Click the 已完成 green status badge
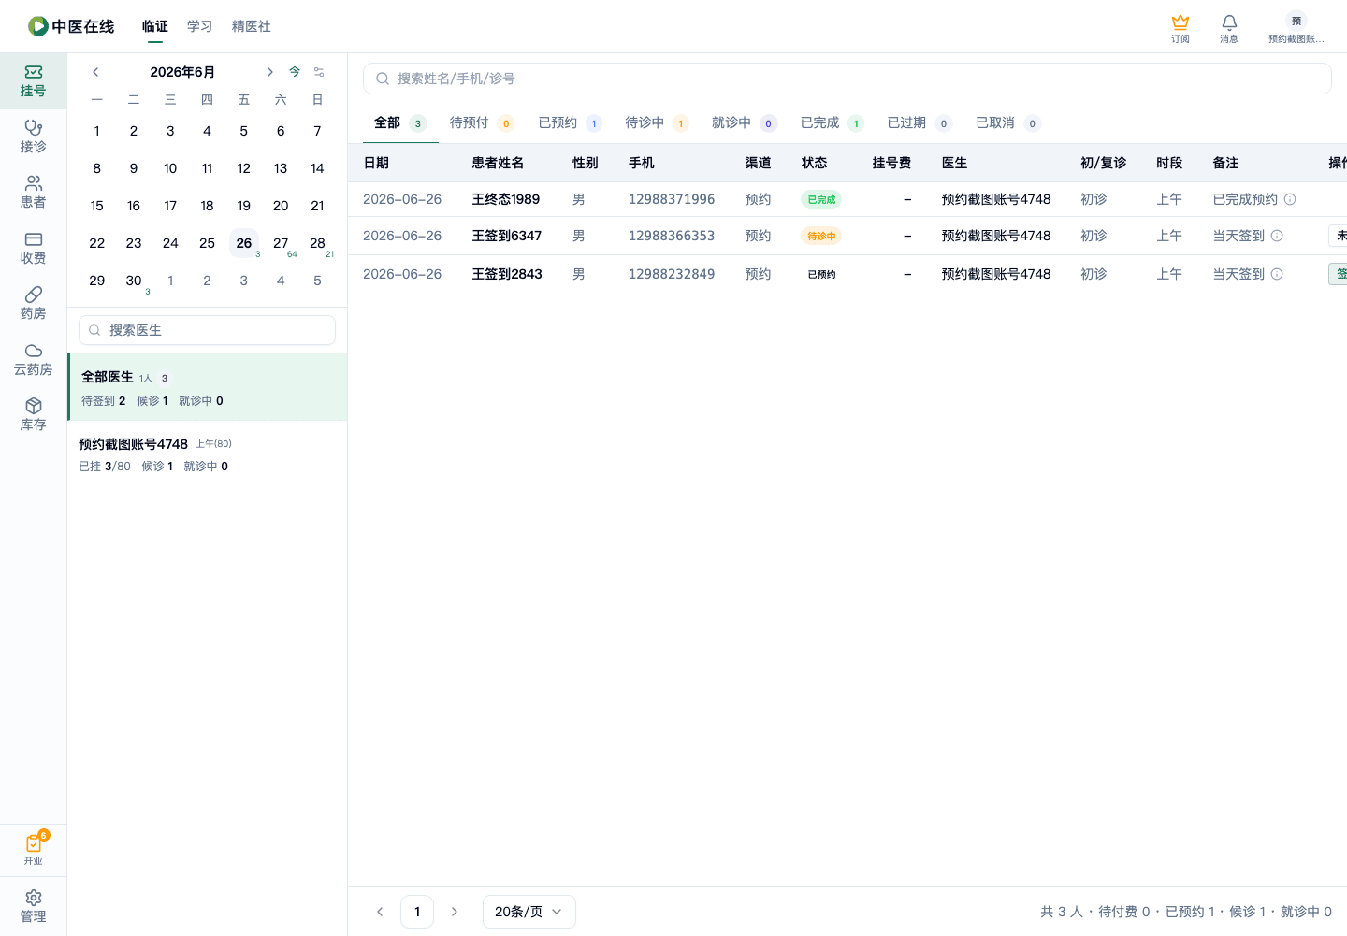 pyautogui.click(x=821, y=199)
